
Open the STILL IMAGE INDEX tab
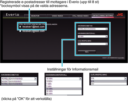click(x=80, y=16)
